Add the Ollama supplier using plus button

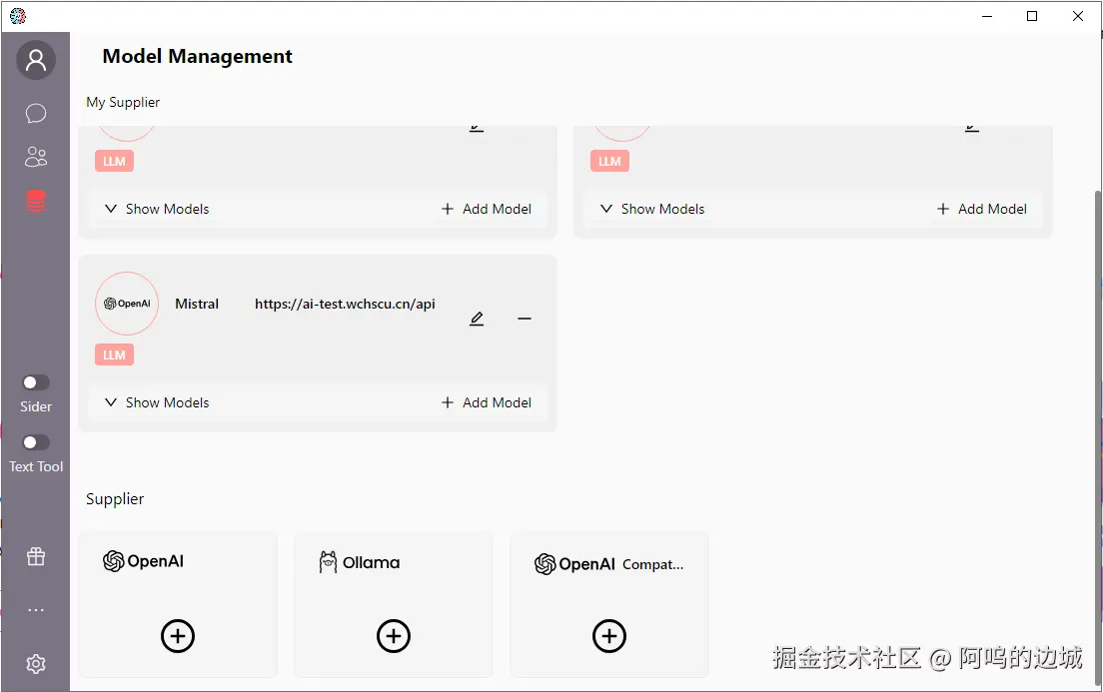pyautogui.click(x=394, y=636)
